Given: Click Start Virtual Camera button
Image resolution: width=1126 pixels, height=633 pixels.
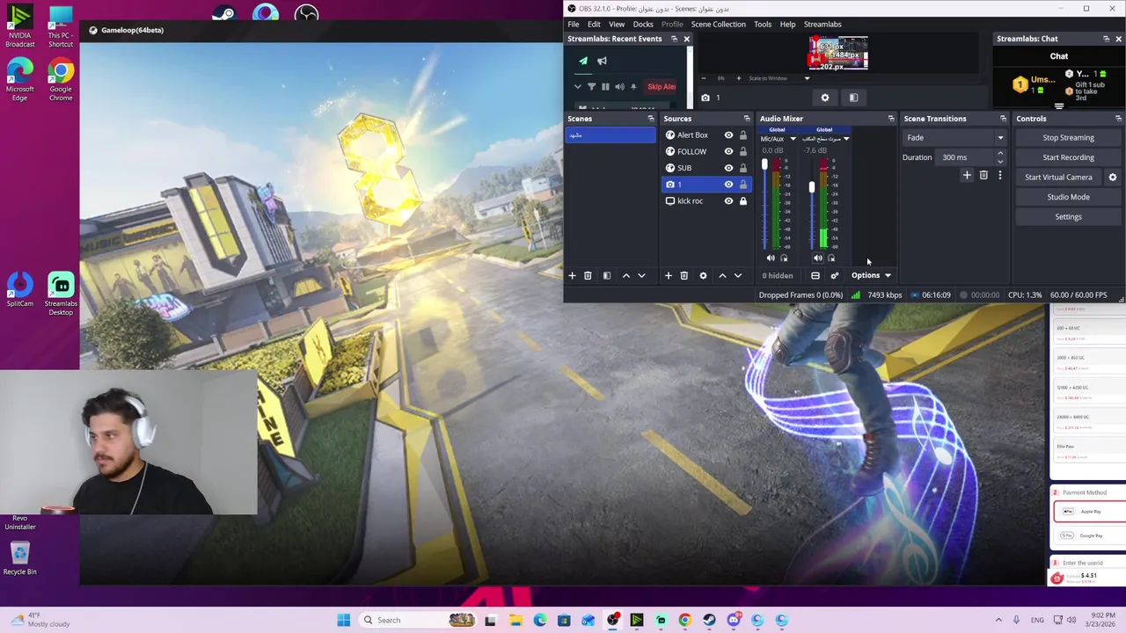Looking at the screenshot, I should (1058, 178).
